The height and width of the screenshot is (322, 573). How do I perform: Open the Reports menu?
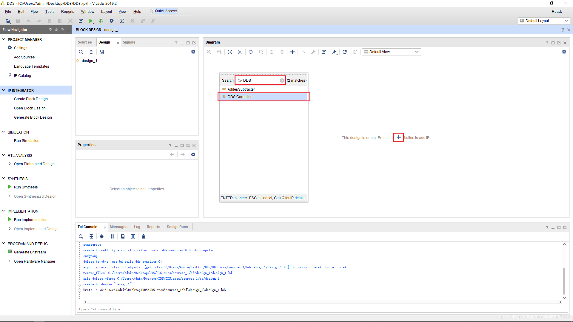click(68, 12)
